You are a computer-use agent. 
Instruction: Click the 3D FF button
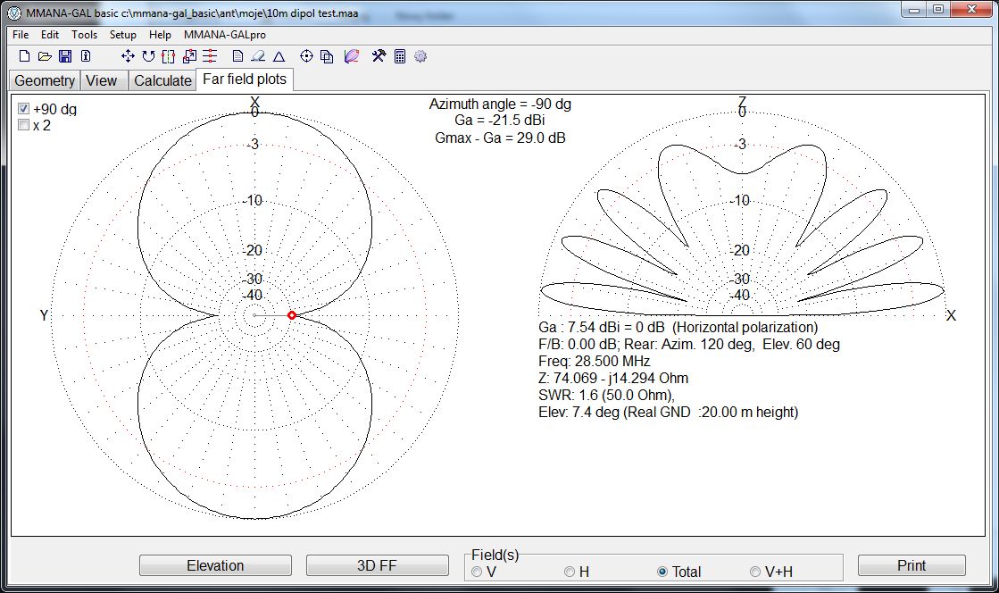[378, 565]
